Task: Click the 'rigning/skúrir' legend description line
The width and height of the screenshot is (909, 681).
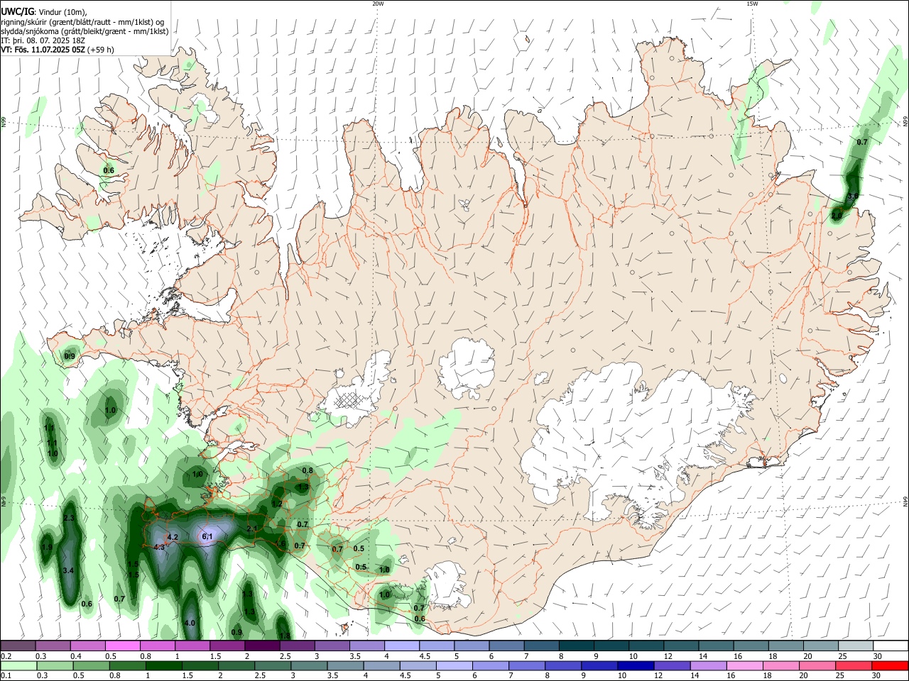Action: (84, 22)
